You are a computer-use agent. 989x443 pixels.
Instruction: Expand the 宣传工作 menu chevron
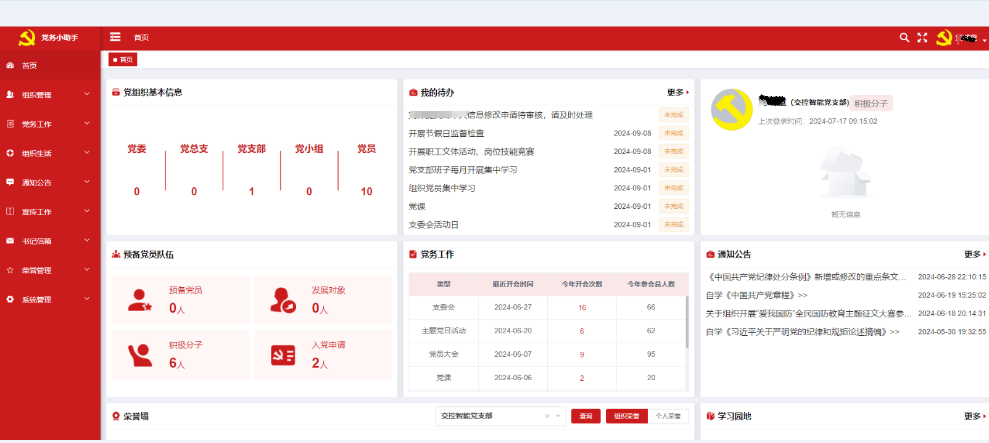(87, 211)
